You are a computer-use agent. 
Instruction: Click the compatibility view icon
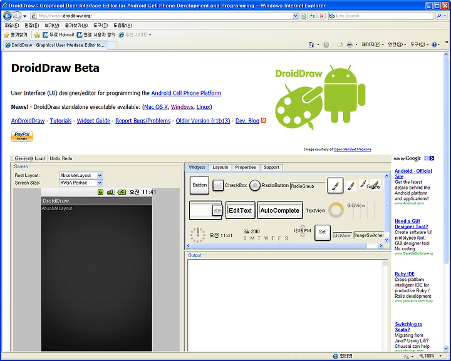point(303,16)
